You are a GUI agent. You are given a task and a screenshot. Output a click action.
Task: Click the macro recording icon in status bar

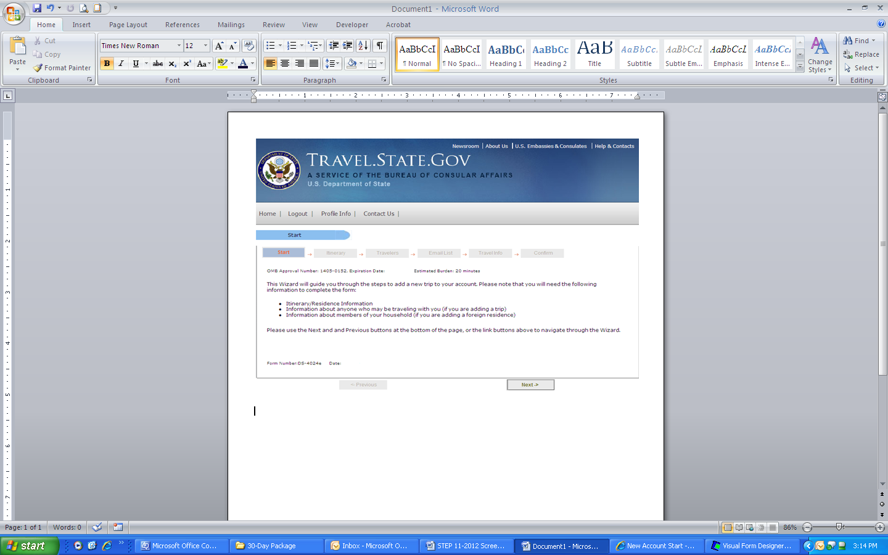[118, 527]
